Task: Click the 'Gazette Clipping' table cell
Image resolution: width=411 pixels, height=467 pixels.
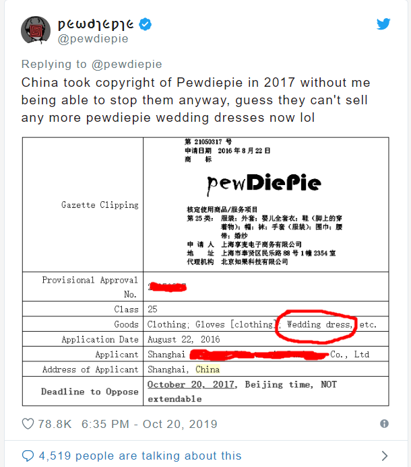Action: [x=100, y=205]
